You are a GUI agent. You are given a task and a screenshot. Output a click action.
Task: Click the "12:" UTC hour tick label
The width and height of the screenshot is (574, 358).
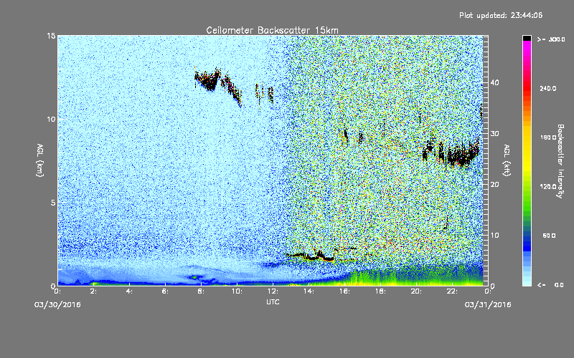(x=273, y=291)
